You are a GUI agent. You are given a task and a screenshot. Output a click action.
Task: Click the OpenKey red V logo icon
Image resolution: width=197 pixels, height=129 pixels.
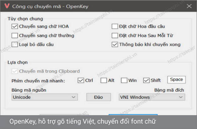pos(7,6)
